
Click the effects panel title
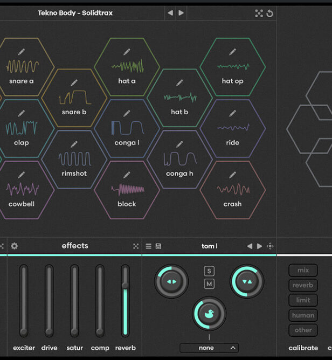[x=75, y=246]
